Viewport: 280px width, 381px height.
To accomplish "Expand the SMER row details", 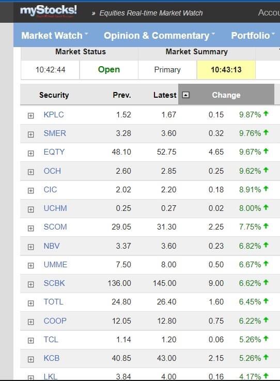I will click(30, 134).
